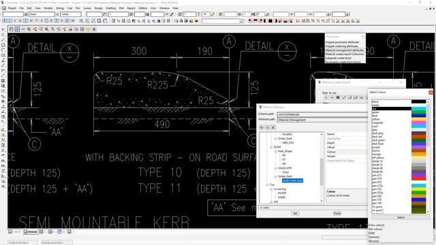Open the base model field in toolbar
Viewport: 436px width, 245px height.
(x=42, y=14)
